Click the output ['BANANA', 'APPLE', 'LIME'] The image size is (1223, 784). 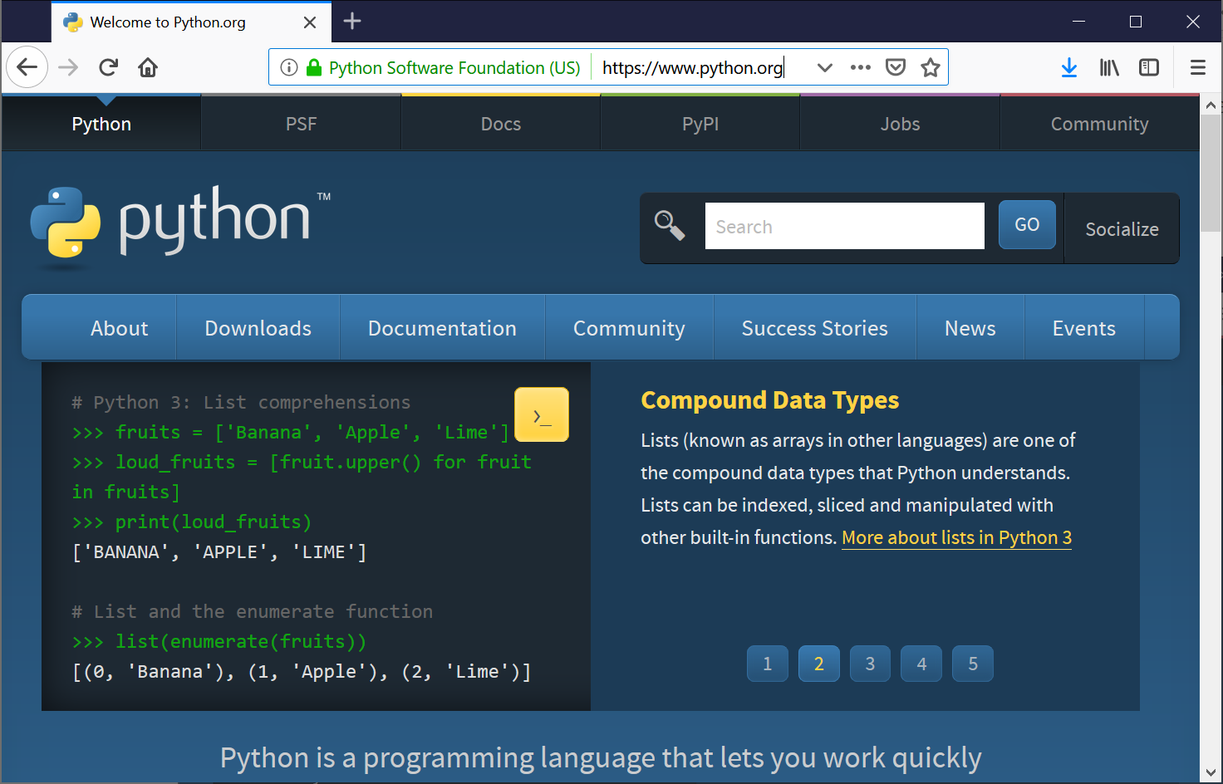coord(219,551)
